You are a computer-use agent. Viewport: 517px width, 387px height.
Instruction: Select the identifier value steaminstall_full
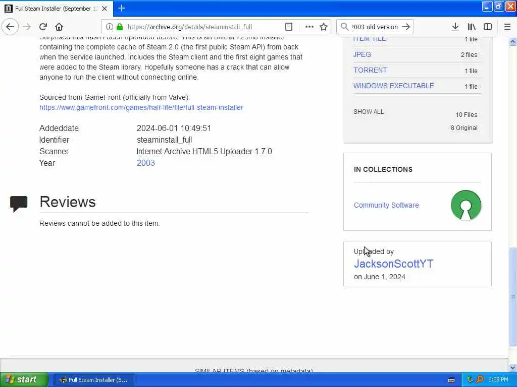pyautogui.click(x=164, y=140)
